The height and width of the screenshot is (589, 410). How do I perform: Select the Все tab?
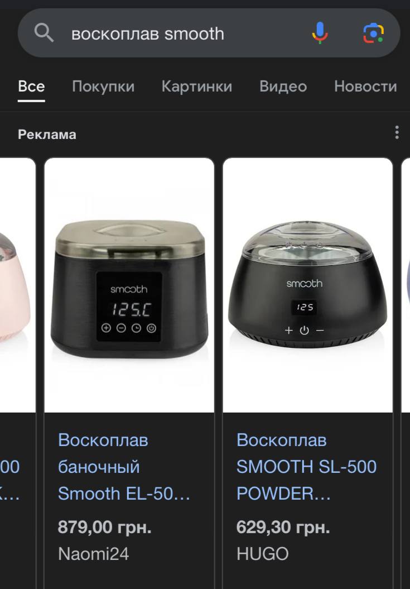[31, 87]
